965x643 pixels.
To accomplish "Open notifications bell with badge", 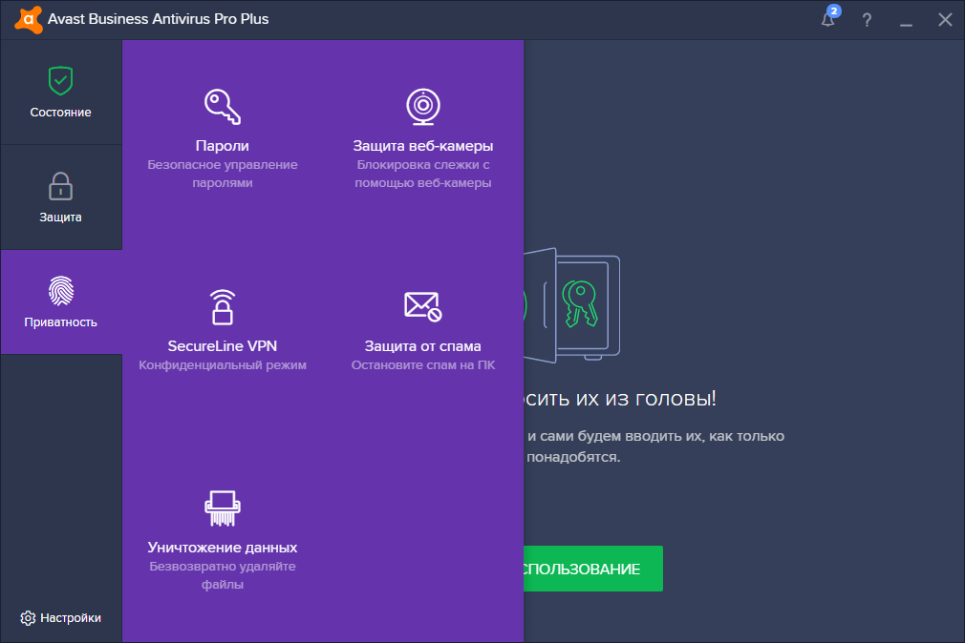I will tap(829, 18).
